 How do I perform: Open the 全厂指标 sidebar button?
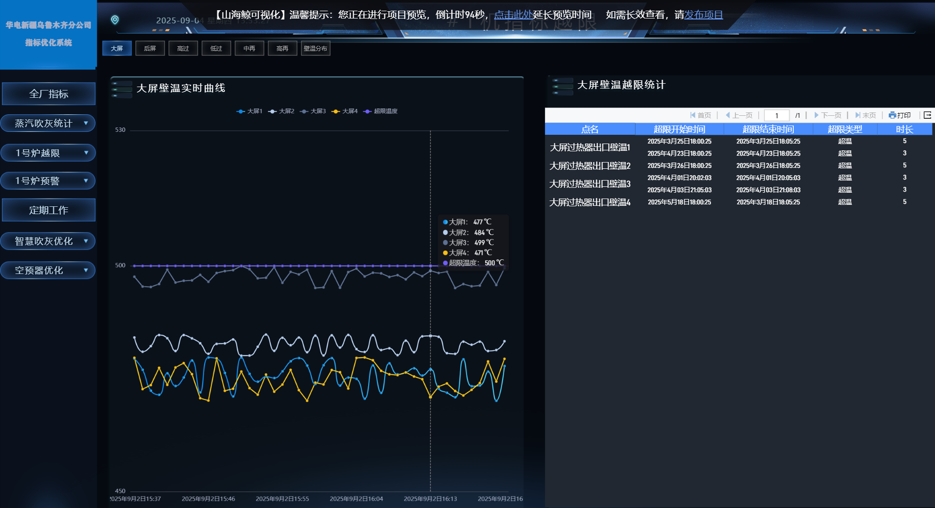48,94
